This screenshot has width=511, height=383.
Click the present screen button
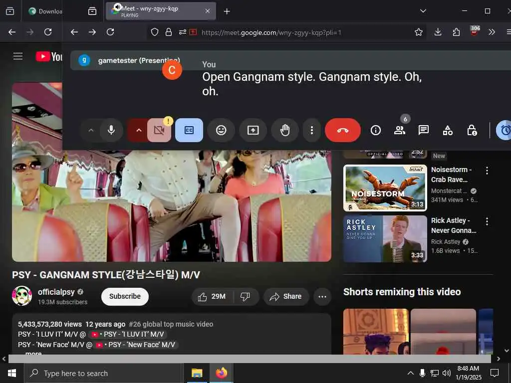tap(253, 130)
